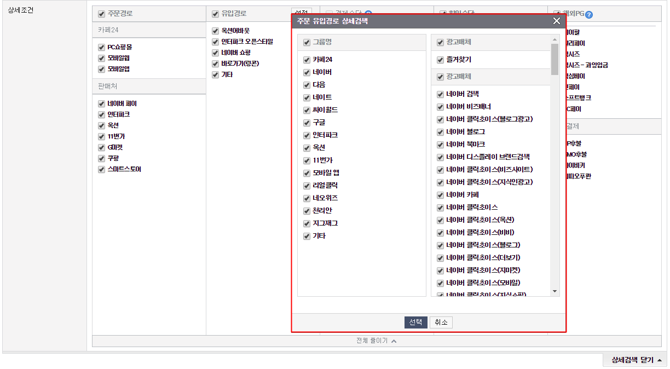Image resolution: width=670 pixels, height=369 pixels.
Task: Toggle 옥션 in the 그룹명 list
Action: [x=307, y=148]
